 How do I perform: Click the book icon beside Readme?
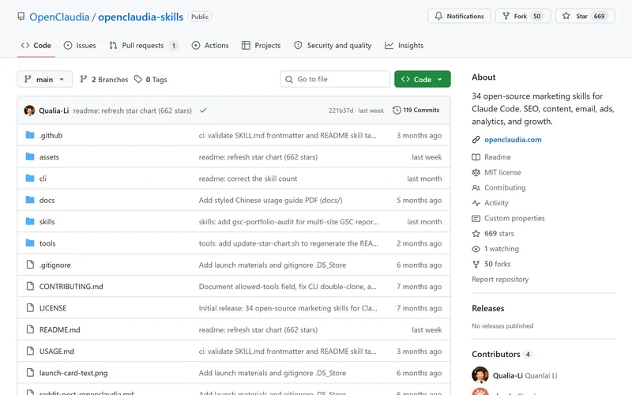[x=476, y=156]
